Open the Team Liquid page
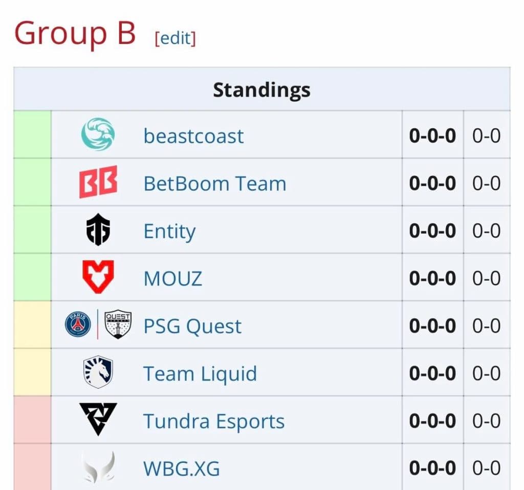 click(x=200, y=373)
